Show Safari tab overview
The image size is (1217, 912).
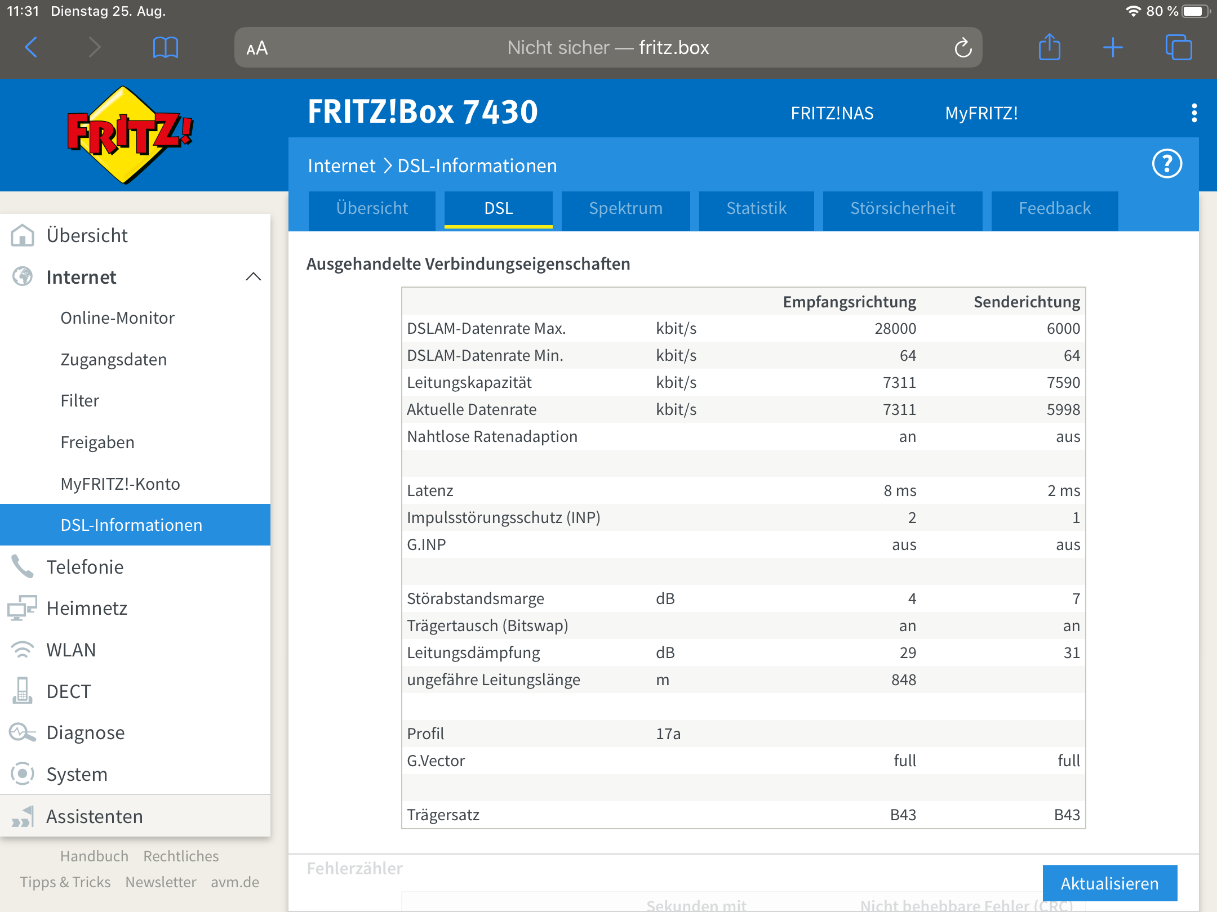point(1178,47)
